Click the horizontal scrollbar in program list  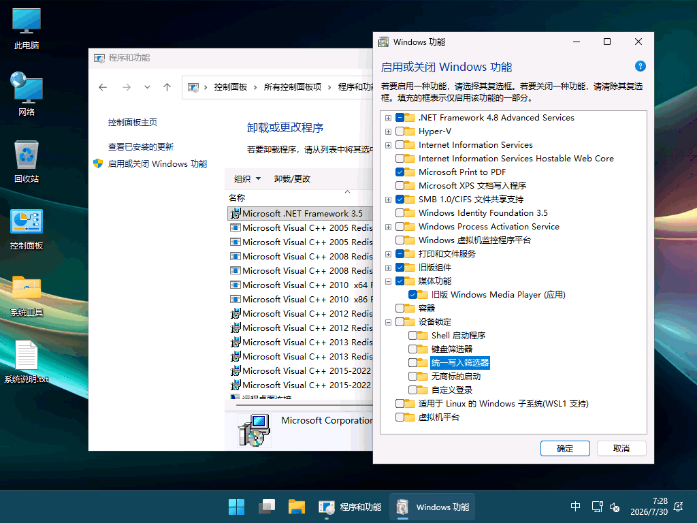coord(304,405)
